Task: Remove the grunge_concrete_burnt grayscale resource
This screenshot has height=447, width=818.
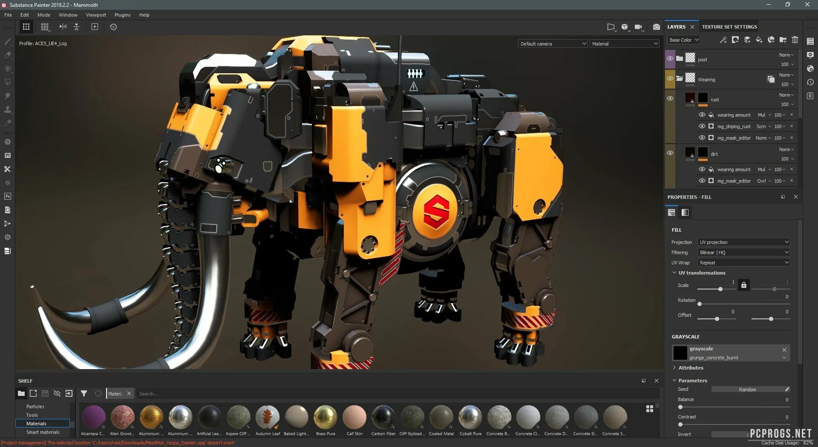Action: click(x=784, y=350)
